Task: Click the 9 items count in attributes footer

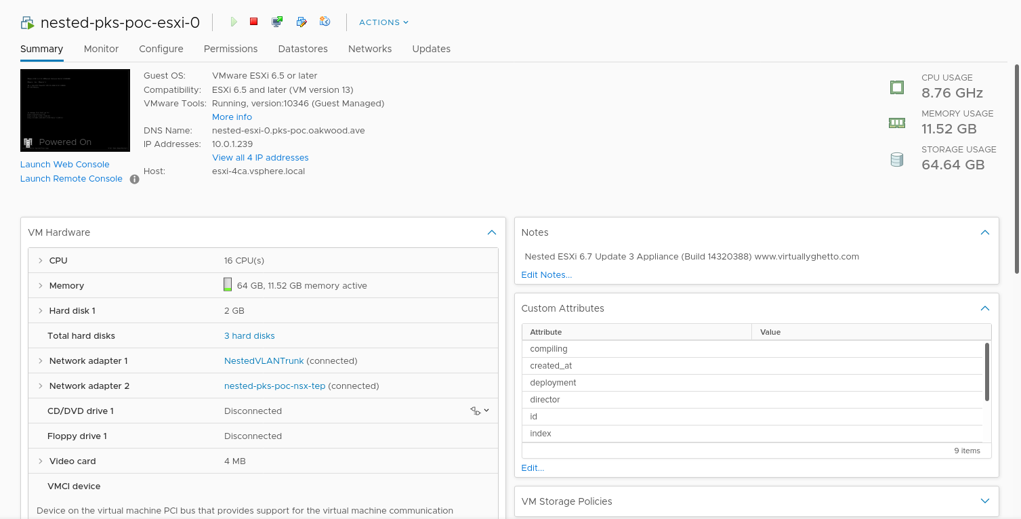Action: click(x=967, y=451)
